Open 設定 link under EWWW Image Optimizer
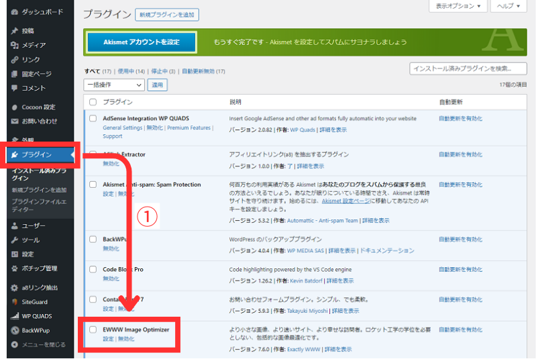536x359 pixels. click(108, 339)
